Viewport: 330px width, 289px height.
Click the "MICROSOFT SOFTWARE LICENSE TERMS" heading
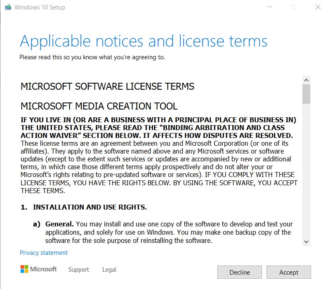[107, 87]
